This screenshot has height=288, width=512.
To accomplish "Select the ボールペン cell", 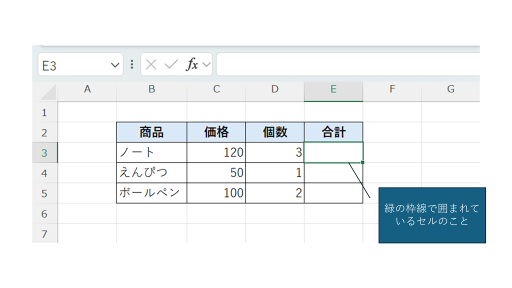I will [151, 193].
